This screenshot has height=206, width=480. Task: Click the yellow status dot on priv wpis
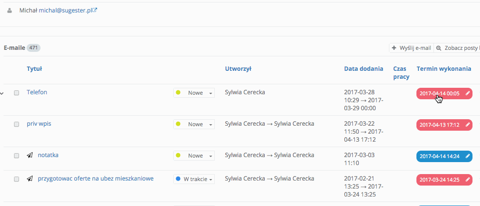tap(179, 124)
